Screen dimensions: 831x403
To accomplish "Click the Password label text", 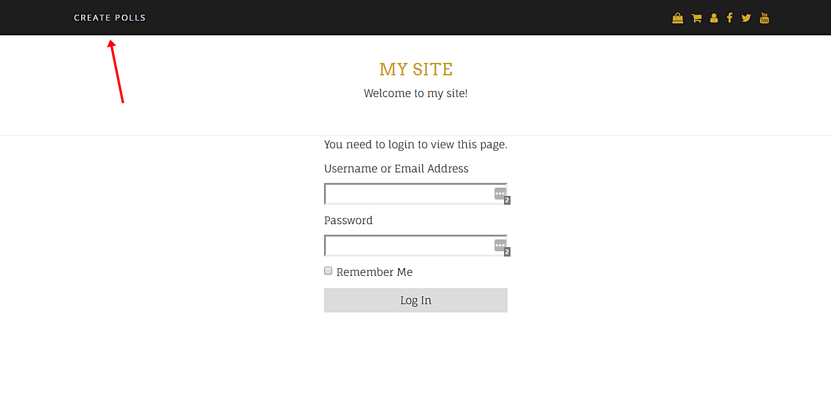I will point(348,221).
